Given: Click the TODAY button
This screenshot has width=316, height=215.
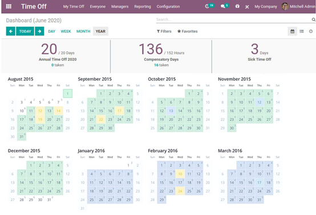Looking at the screenshot, I should tap(25, 31).
